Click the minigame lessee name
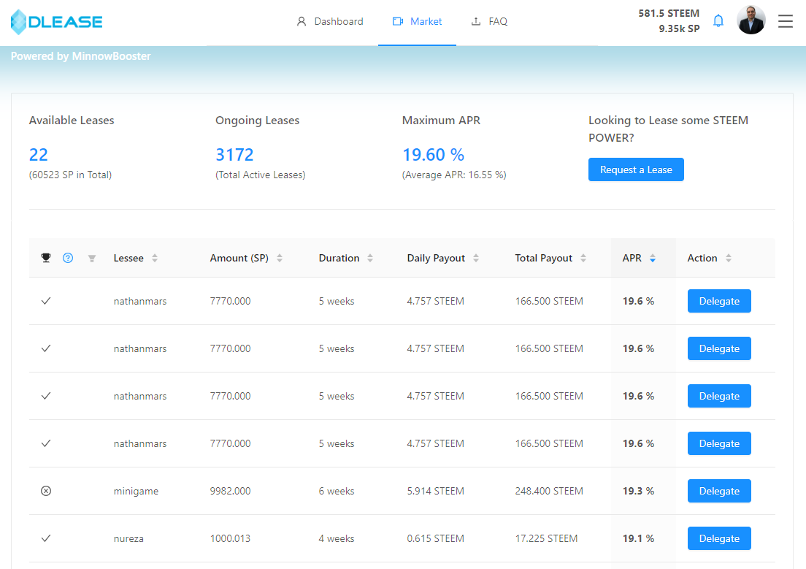806x569 pixels. 136,492
